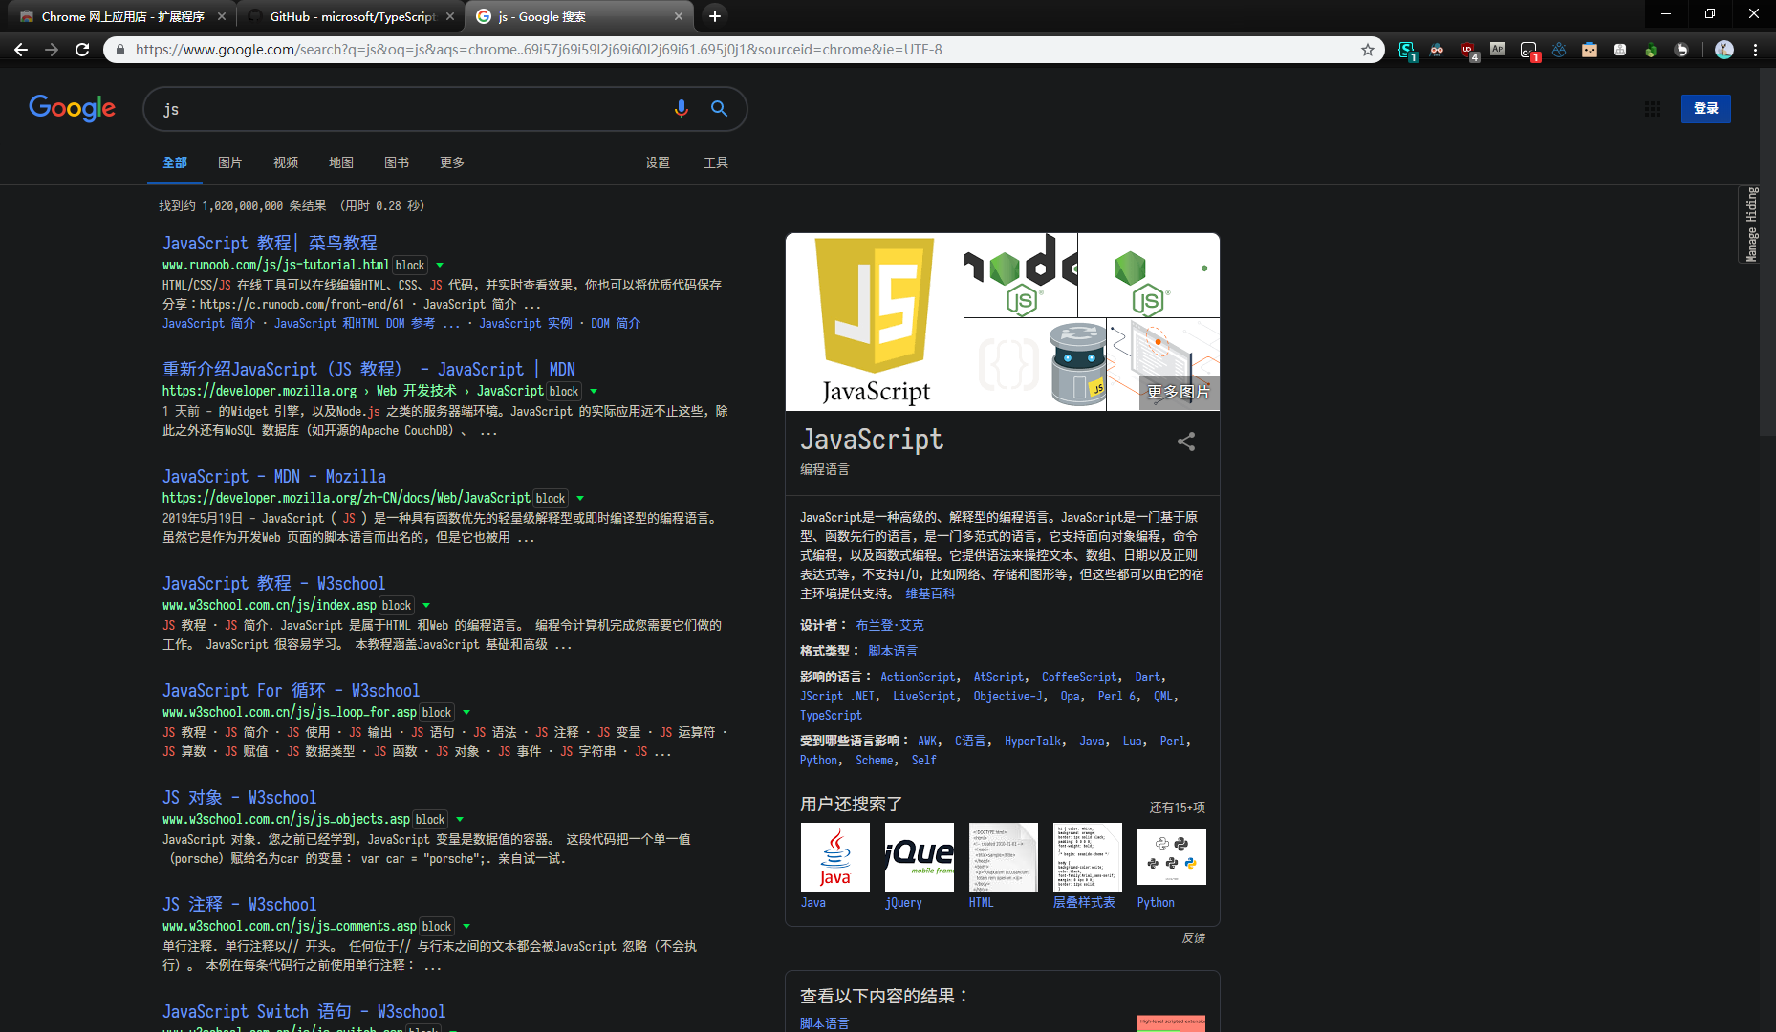Open the 设置 menu
The height and width of the screenshot is (1032, 1776).
658,162
